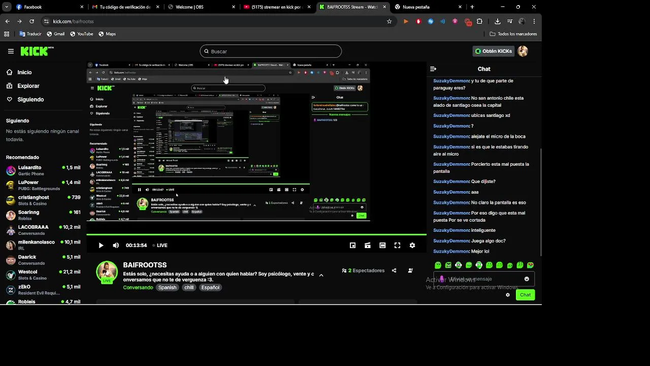Image resolution: width=650 pixels, height=366 pixels.
Task: Open the emoji picker in chat input
Action: pyautogui.click(x=527, y=279)
